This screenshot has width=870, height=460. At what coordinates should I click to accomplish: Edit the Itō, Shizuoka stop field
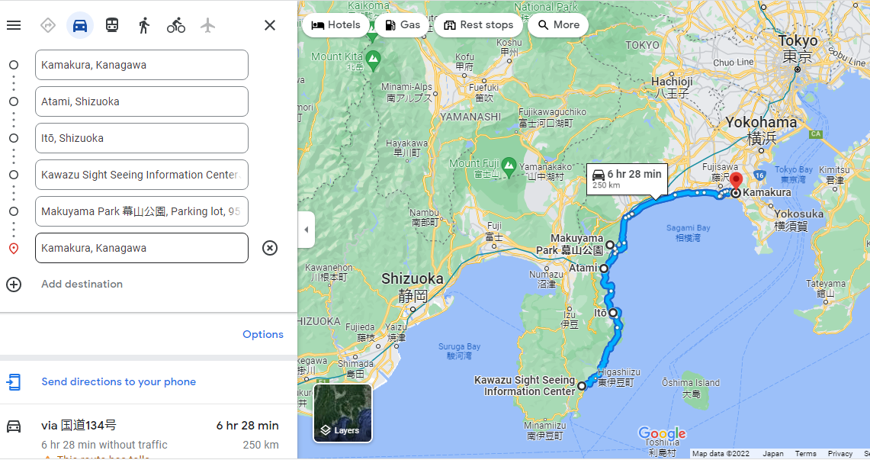(142, 138)
